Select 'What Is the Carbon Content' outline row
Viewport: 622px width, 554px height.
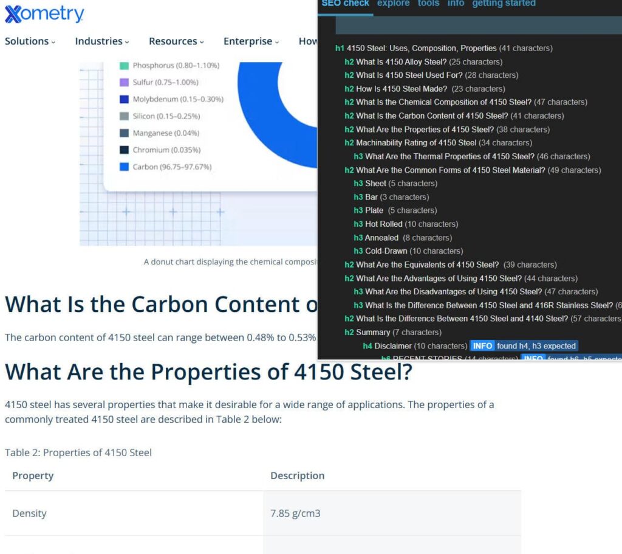454,116
